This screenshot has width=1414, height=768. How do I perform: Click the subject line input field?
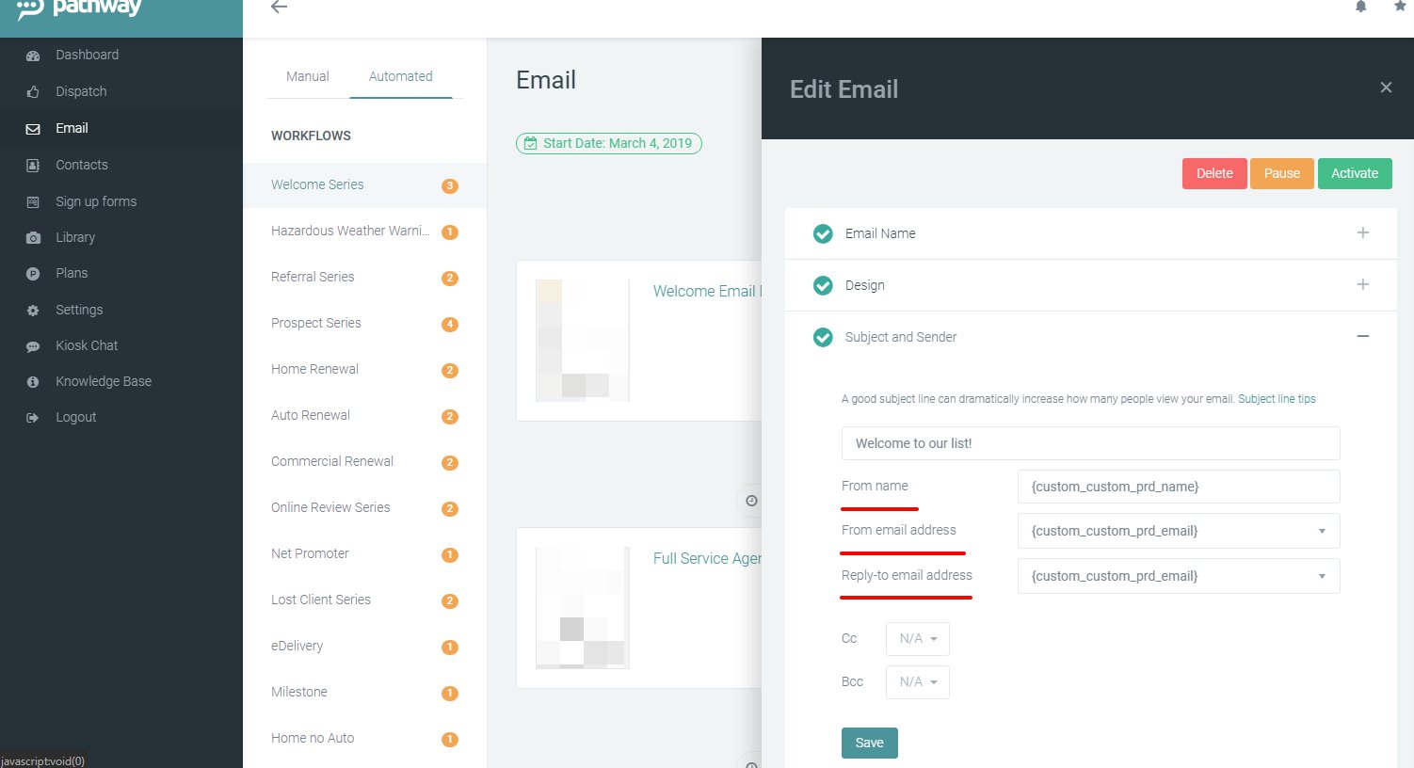pos(1090,443)
